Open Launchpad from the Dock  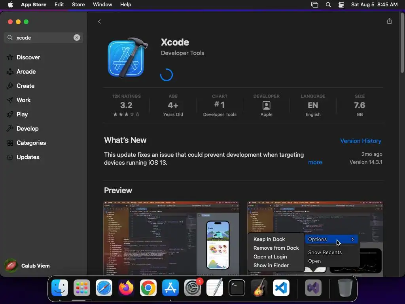pyautogui.click(x=81, y=288)
